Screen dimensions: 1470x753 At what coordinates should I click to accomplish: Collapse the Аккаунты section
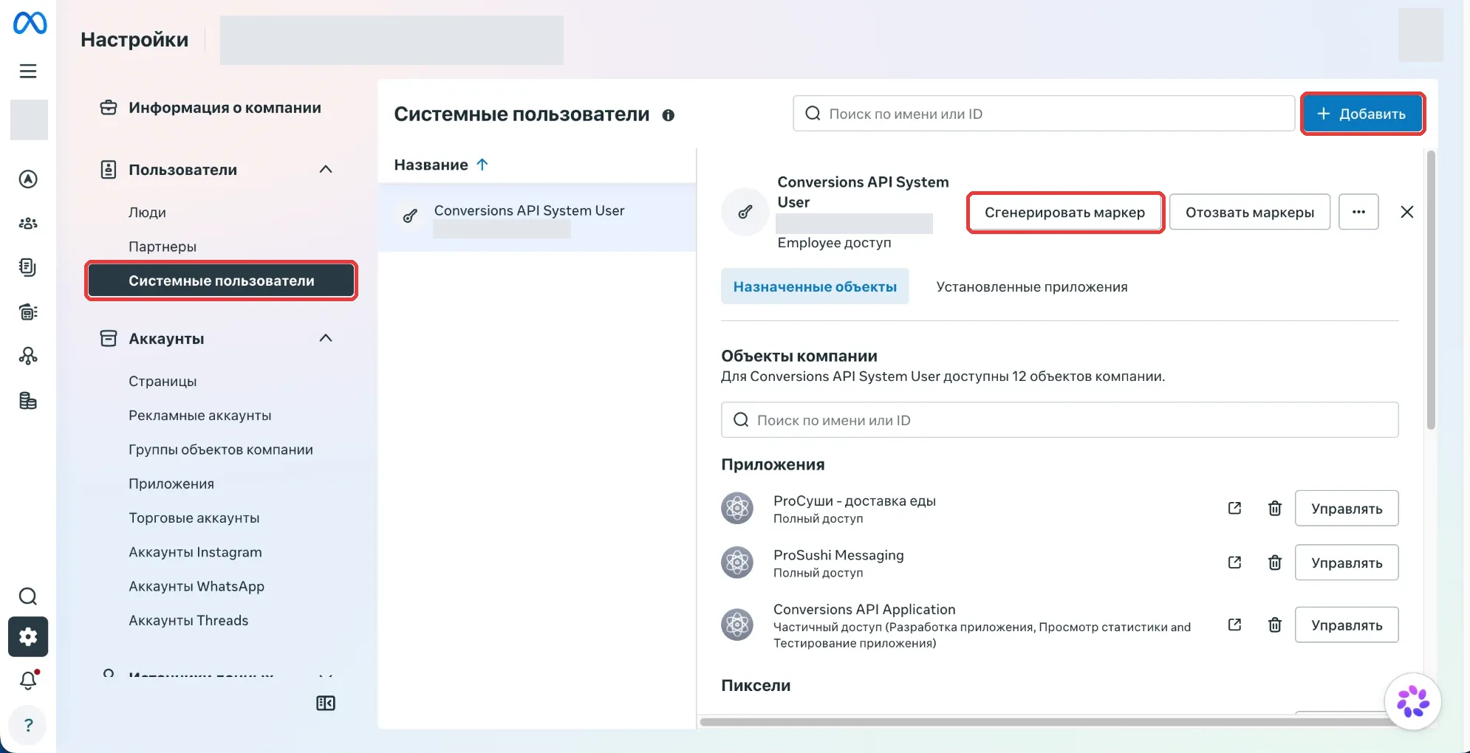coord(326,338)
